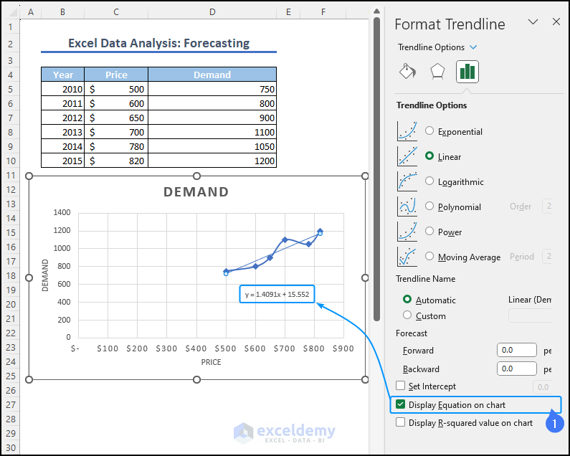Click the DEMAND vertical axis title
This screenshot has width=570, height=456.
(x=45, y=275)
